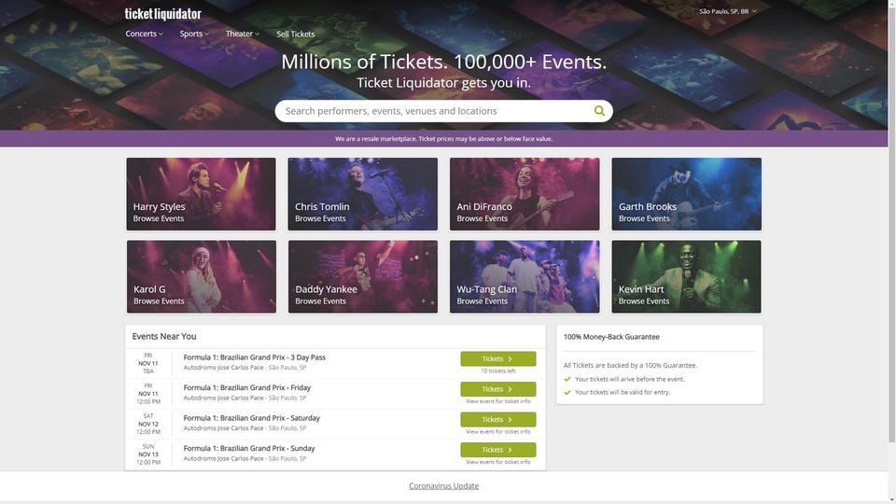The width and height of the screenshot is (896, 504).
Task: Click the resale marketplace notice banner text
Action: point(444,139)
